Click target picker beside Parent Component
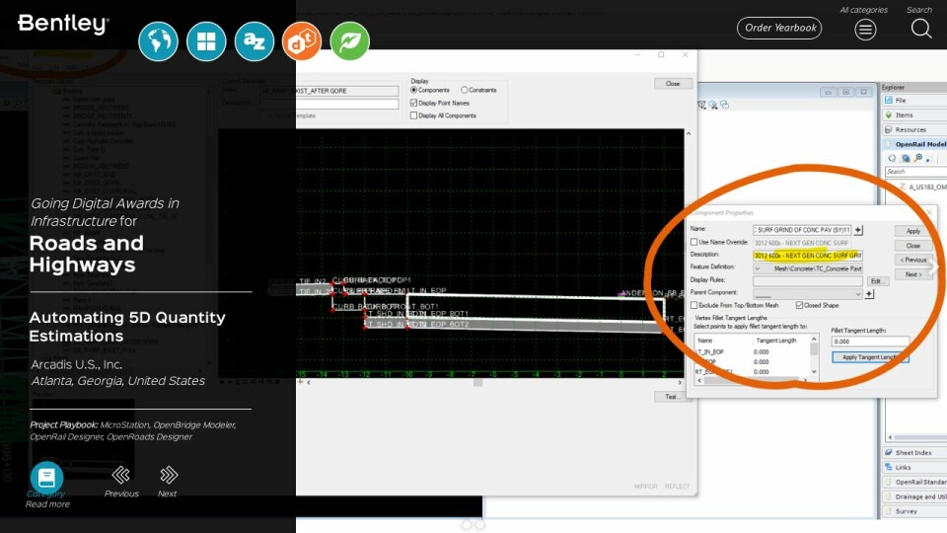The width and height of the screenshot is (947, 533). (x=869, y=294)
